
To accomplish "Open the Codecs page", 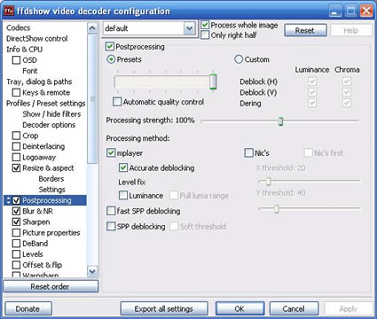I will click(19, 27).
